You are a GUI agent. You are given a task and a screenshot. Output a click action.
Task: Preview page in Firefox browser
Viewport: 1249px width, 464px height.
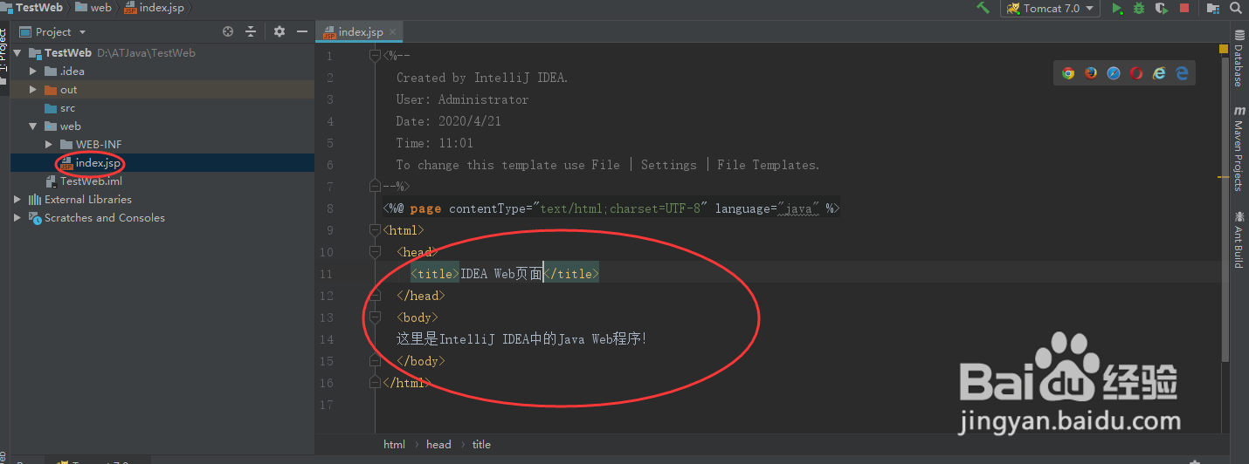pyautogui.click(x=1091, y=73)
